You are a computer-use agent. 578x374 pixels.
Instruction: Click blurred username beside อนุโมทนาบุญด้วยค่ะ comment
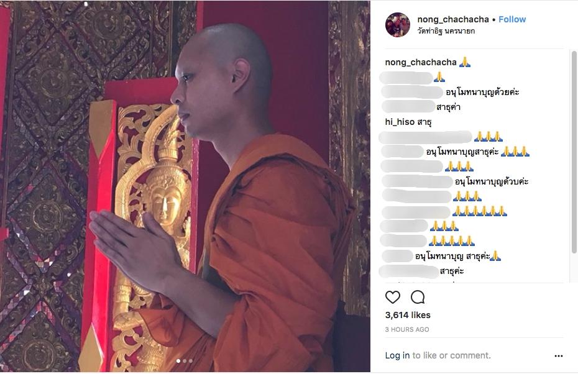412,92
